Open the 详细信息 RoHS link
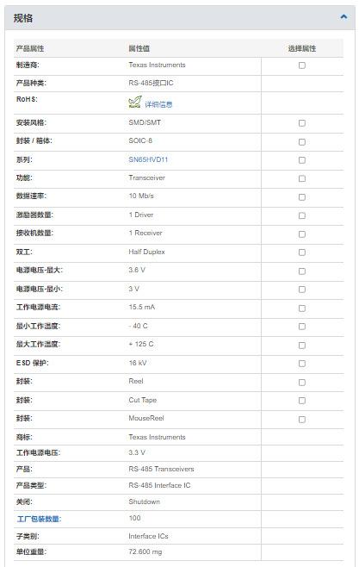The height and width of the screenshot is (567, 359). 158,104
